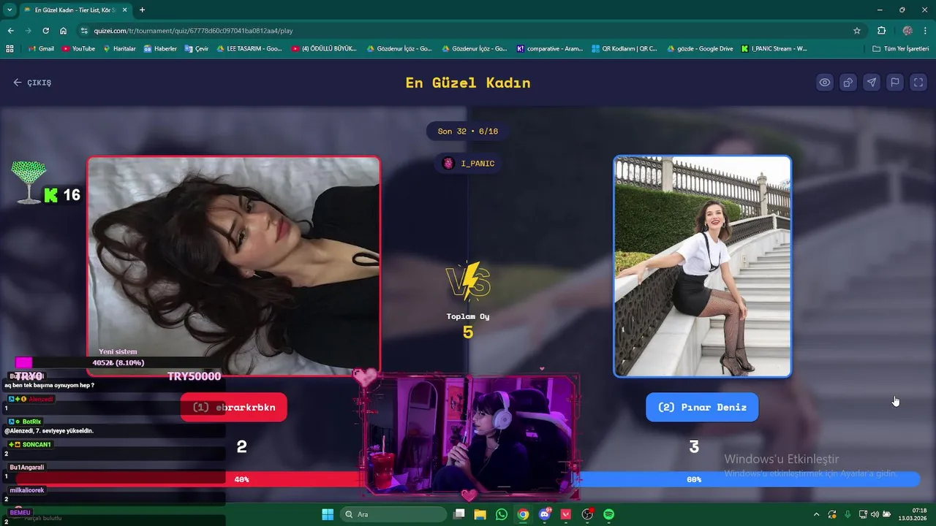Click the En Güzel Kadın title

click(468, 83)
